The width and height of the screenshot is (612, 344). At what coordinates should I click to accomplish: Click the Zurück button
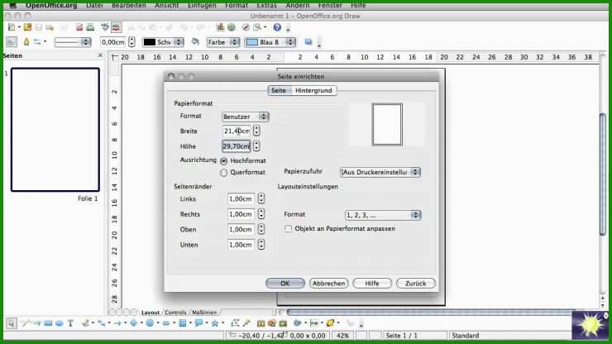tap(415, 284)
